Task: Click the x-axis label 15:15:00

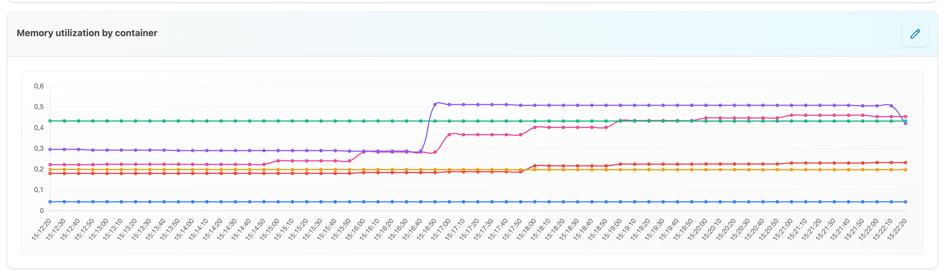Action: [270, 229]
